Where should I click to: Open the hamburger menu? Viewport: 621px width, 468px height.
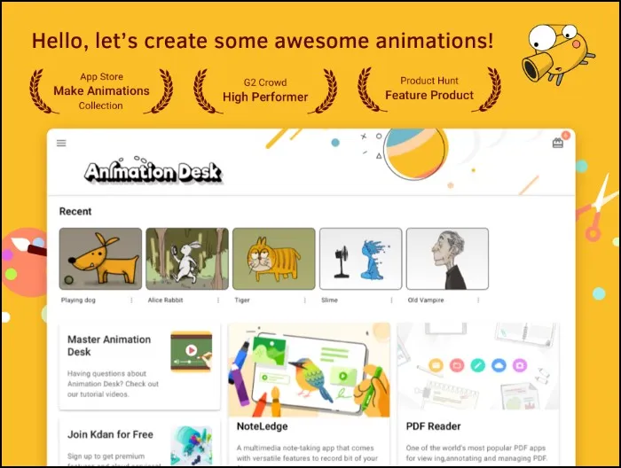tap(61, 143)
